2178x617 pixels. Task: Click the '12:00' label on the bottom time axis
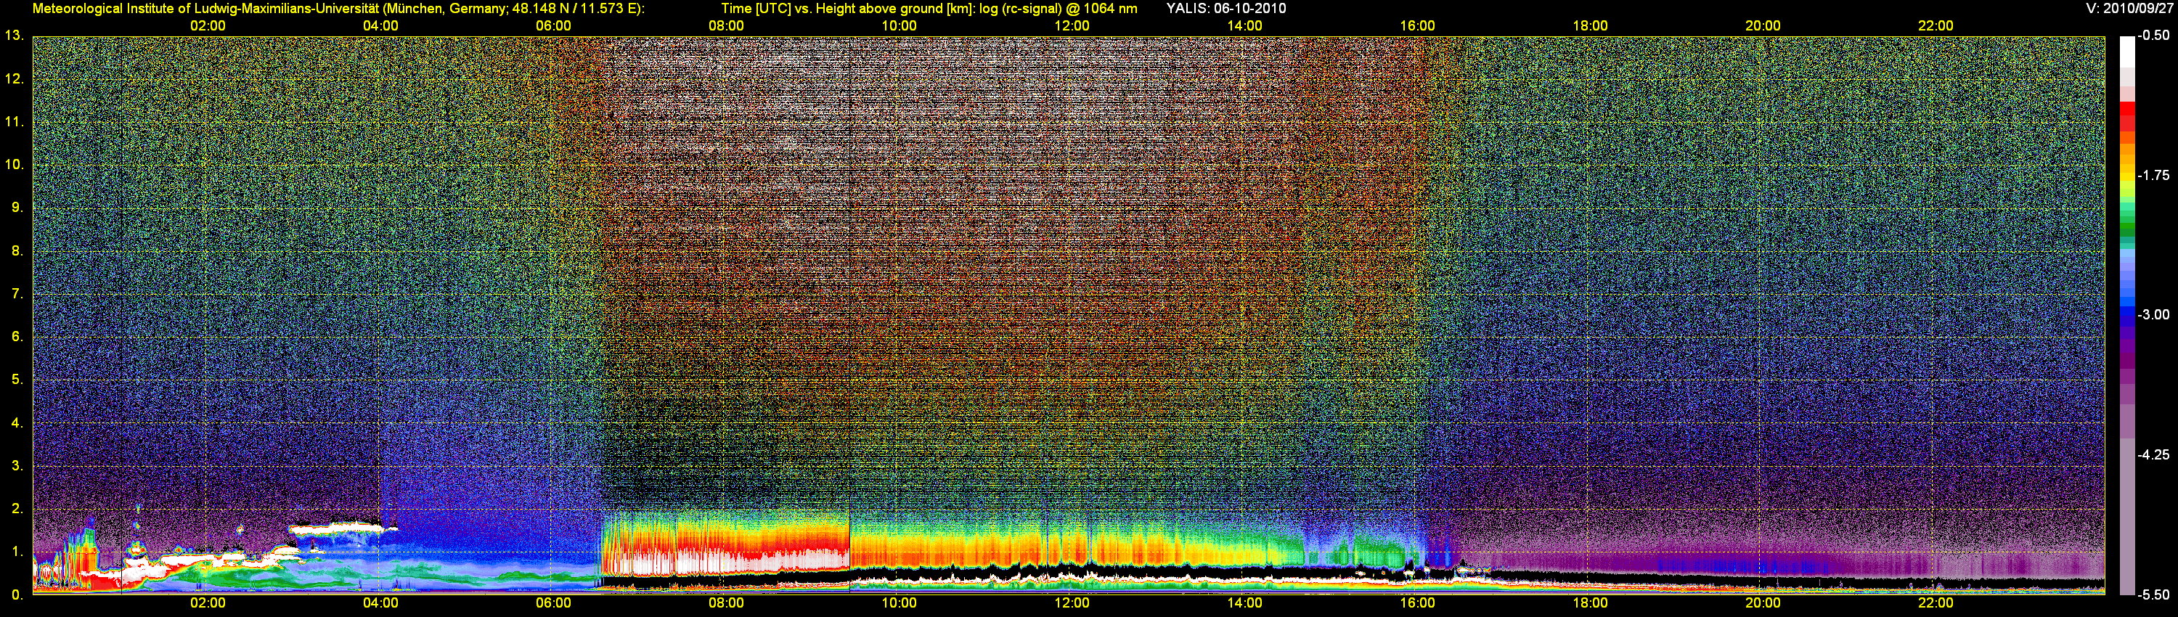click(1072, 602)
